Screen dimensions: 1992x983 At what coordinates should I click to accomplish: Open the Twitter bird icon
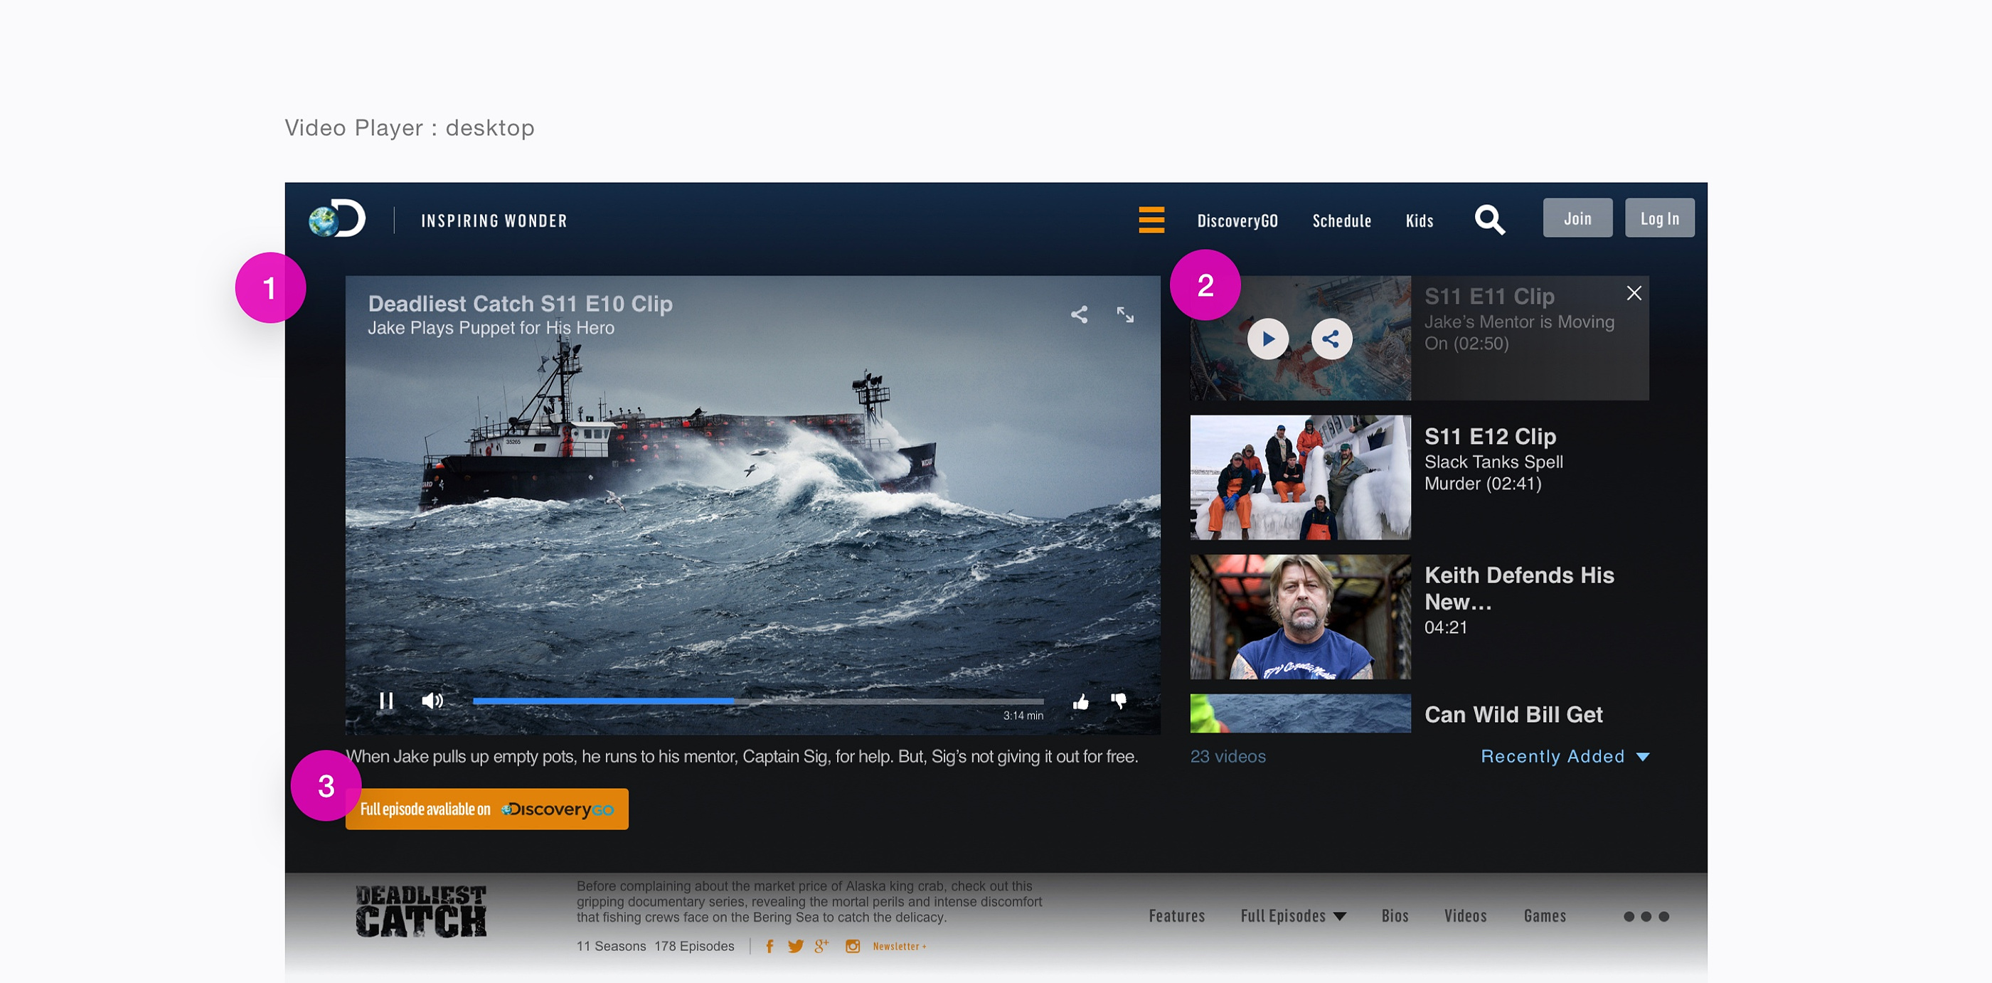[x=796, y=947]
